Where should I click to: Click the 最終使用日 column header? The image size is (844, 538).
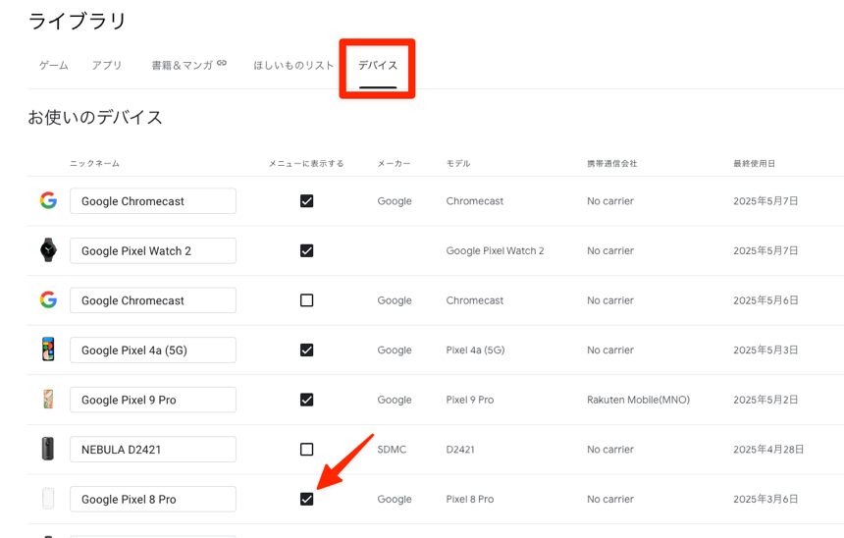coord(754,163)
